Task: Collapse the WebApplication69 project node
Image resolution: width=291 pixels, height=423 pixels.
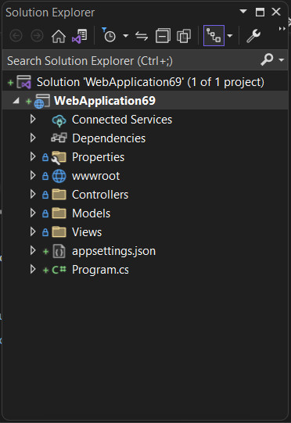Action: [x=16, y=101]
